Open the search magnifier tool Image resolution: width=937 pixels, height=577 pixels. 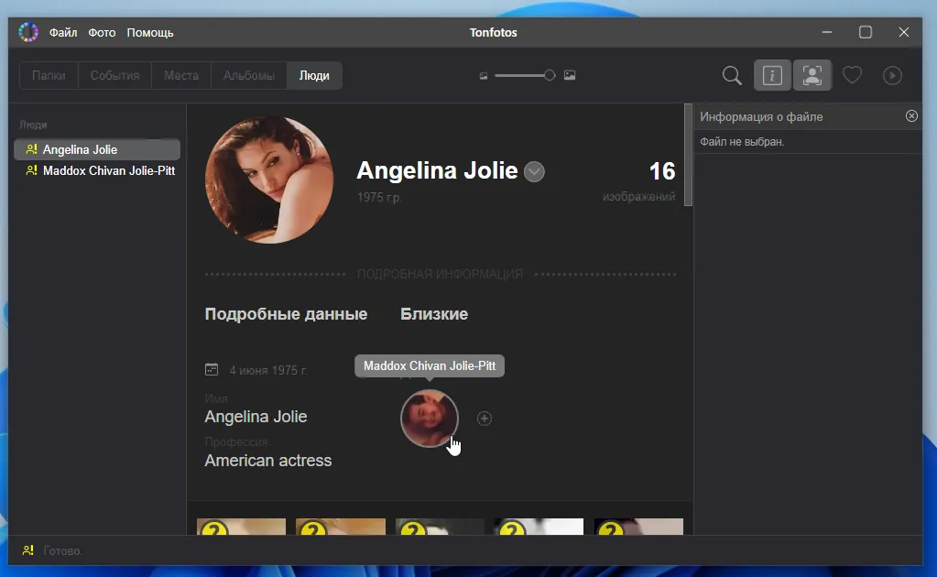(x=732, y=76)
